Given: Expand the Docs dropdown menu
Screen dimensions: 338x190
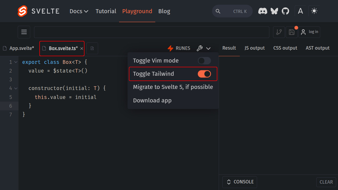Looking at the screenshot, I should click(79, 11).
